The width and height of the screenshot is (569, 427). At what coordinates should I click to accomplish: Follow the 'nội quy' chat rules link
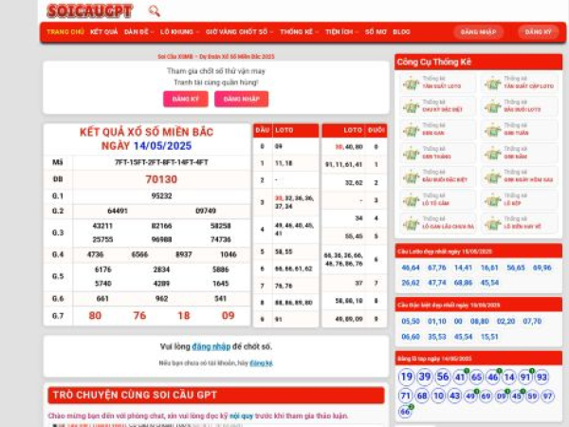click(240, 415)
